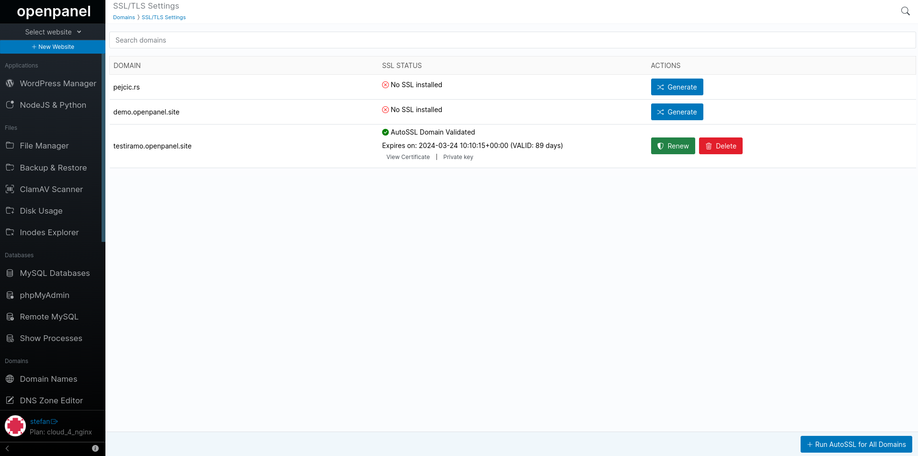Click Domains breadcrumb link
Screen dimensions: 918x456
[124, 17]
